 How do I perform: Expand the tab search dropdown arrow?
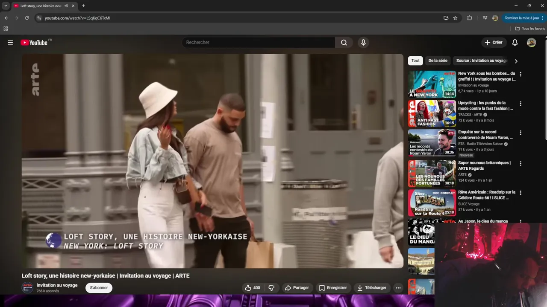tap(6, 6)
